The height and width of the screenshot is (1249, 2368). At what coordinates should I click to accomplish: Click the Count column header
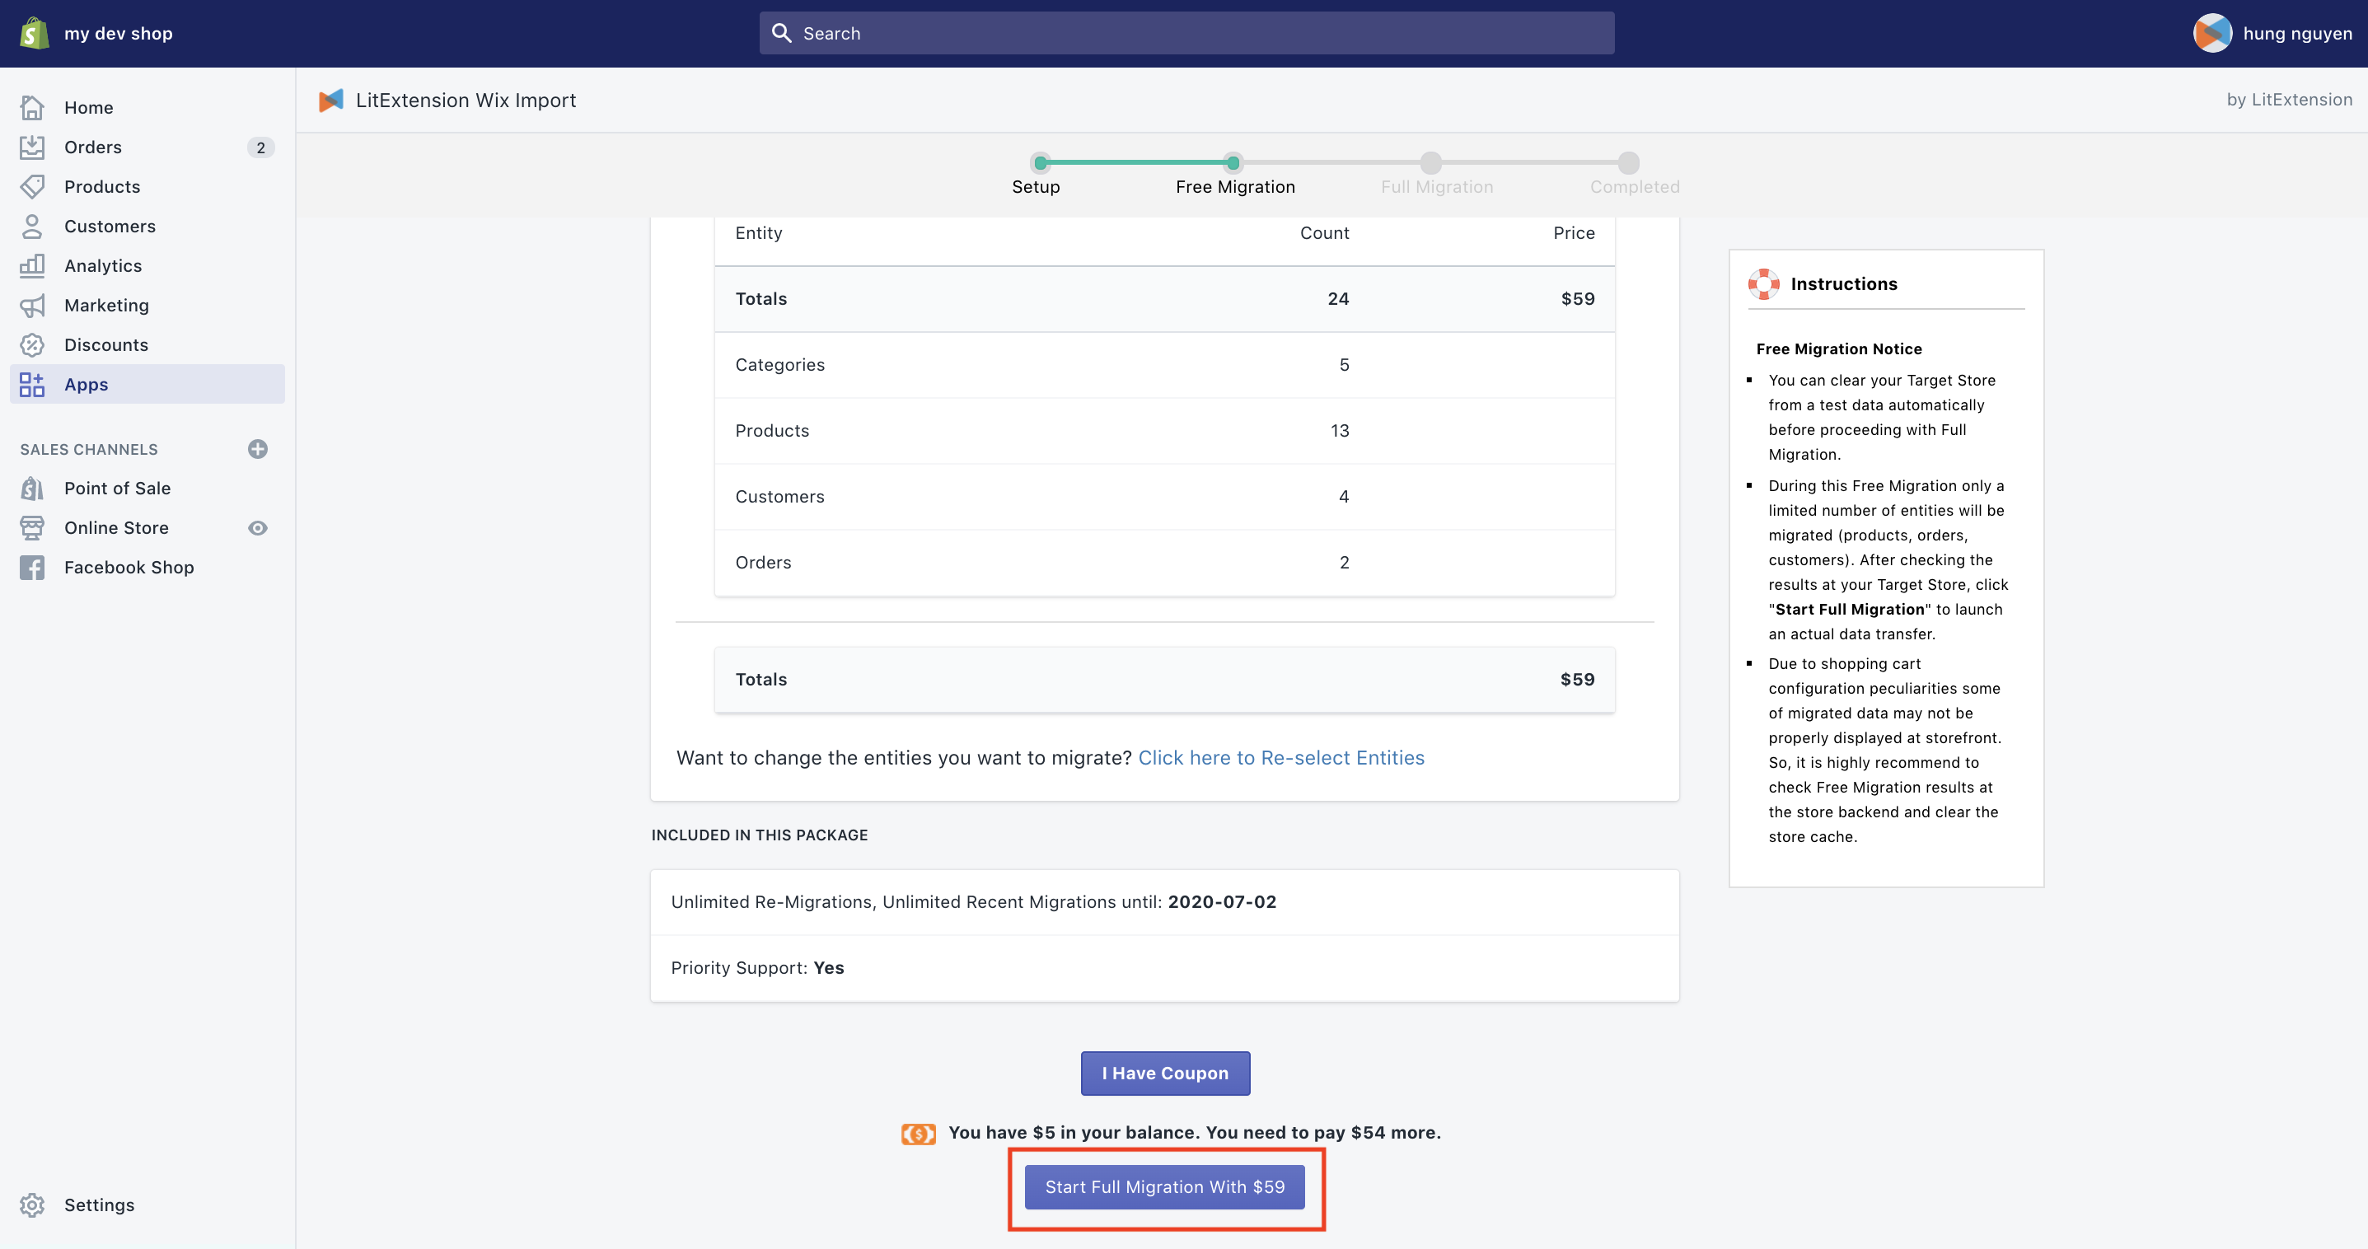(x=1324, y=232)
